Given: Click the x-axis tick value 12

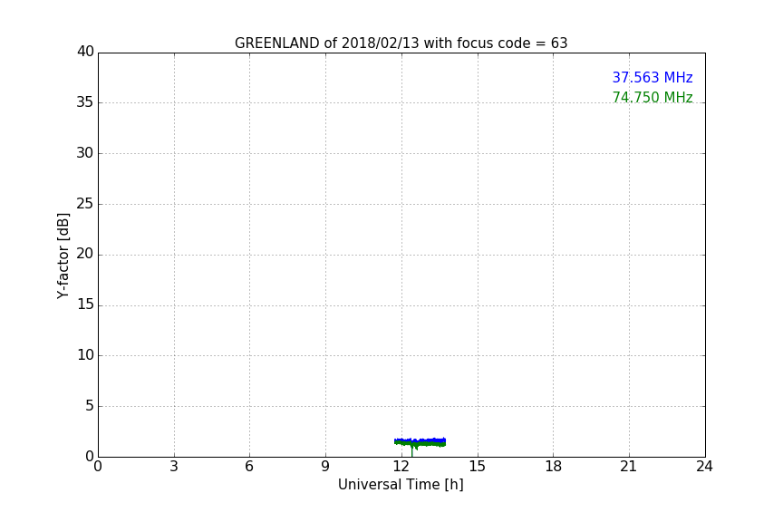Looking at the screenshot, I should pyautogui.click(x=401, y=467).
